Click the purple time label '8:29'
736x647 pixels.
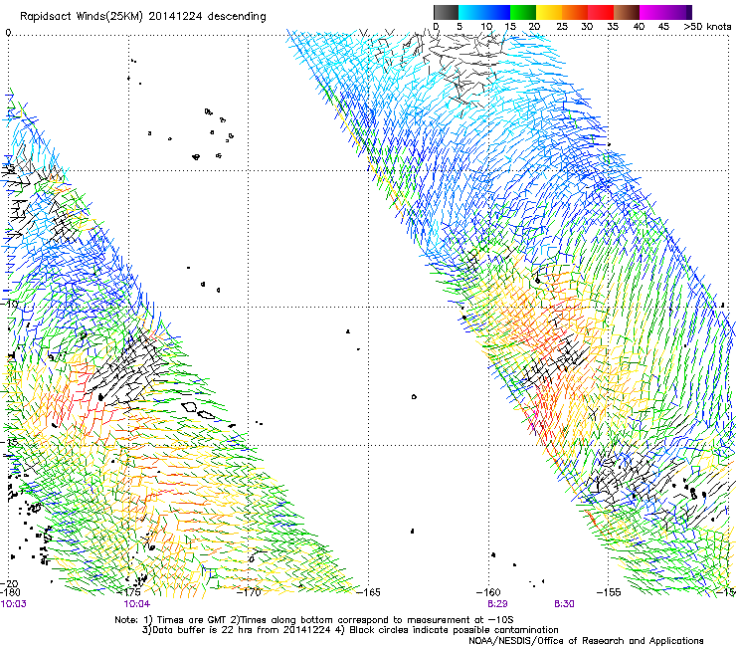497,604
